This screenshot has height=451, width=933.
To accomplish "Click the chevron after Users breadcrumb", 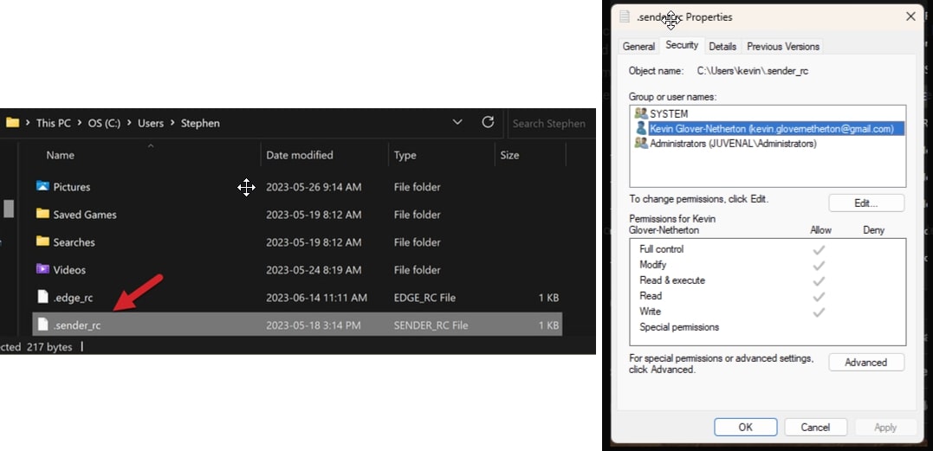I will click(x=172, y=123).
